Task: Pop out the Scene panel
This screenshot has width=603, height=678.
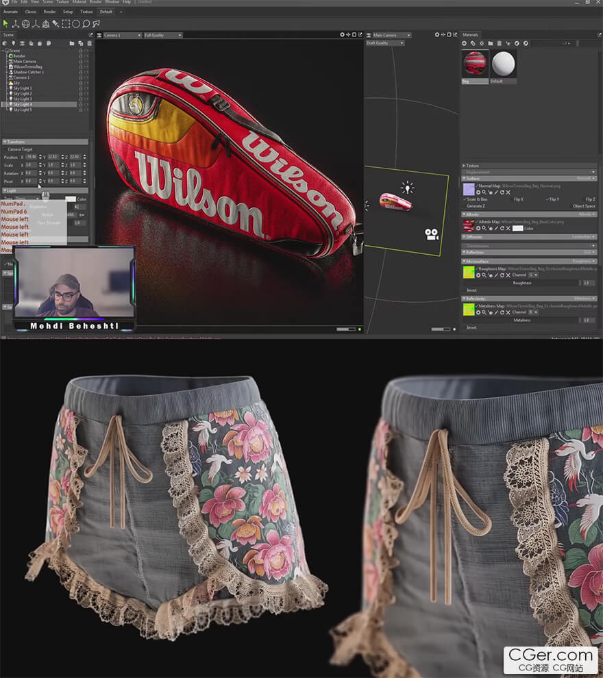Action: point(90,35)
